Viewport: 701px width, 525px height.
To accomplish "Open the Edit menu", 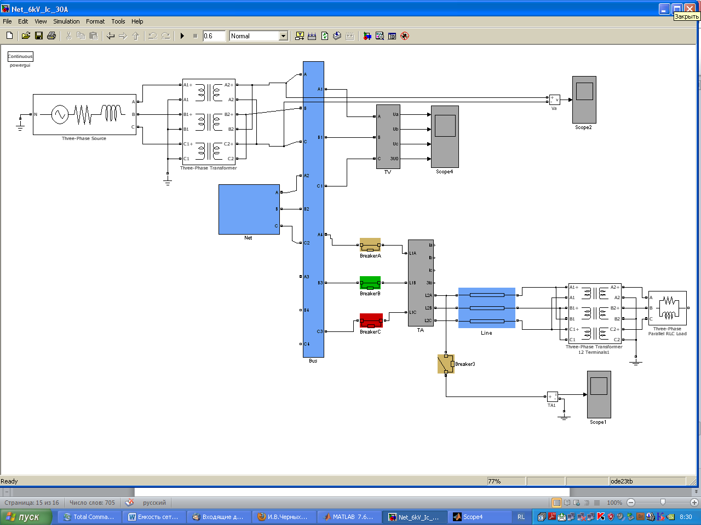I will (x=23, y=21).
